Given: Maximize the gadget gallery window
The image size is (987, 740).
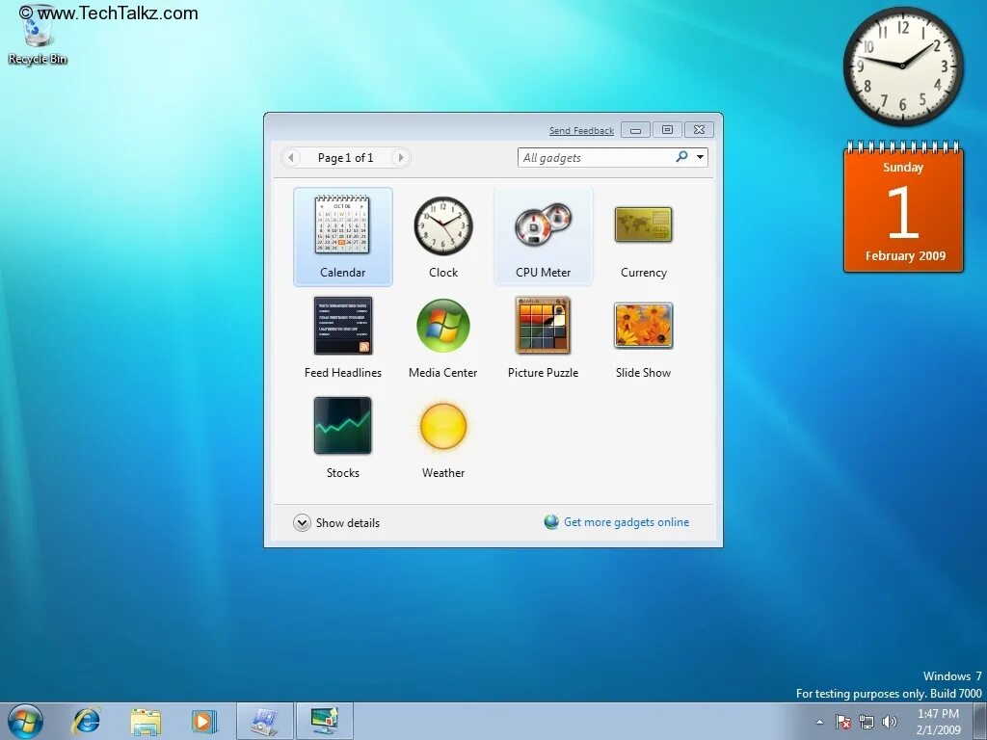Looking at the screenshot, I should pos(667,130).
